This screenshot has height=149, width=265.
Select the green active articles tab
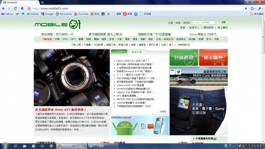coord(119,52)
